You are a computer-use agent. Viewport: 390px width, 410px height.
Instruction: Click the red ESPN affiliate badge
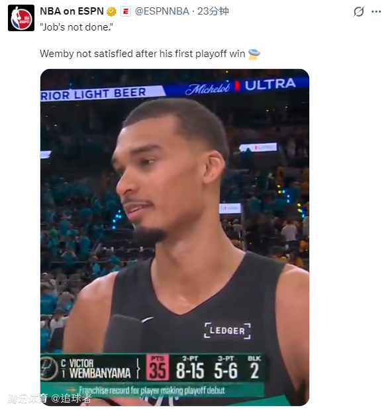click(x=126, y=11)
